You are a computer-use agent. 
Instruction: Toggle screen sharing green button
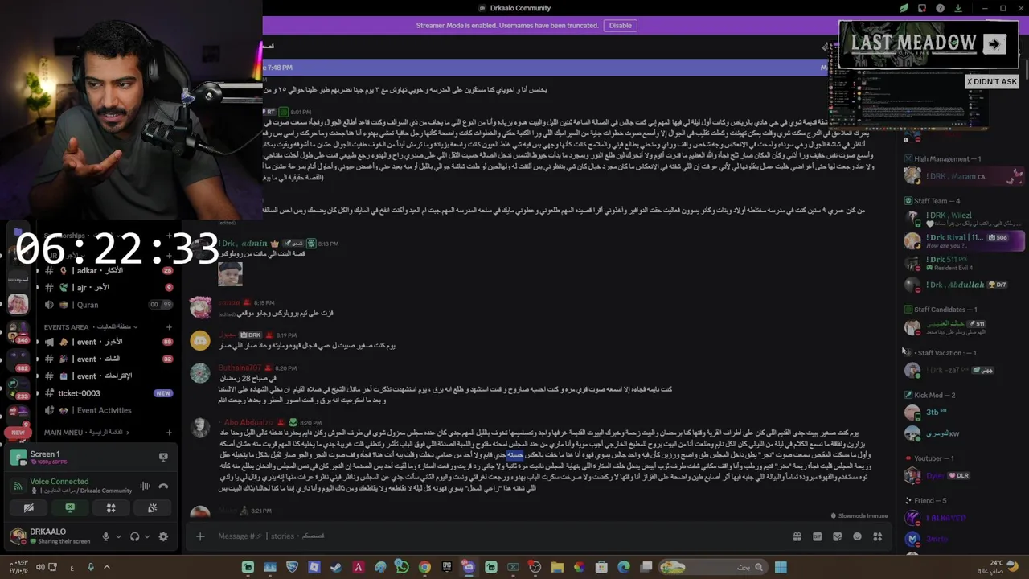pos(70,508)
